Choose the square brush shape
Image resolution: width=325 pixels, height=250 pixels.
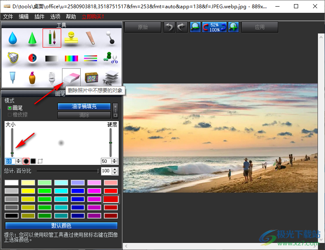pyautogui.click(x=33, y=161)
